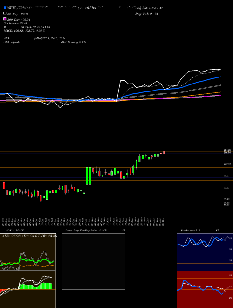The width and height of the screenshot is (233, 308).
Task: Click the 102.52 price axis label
Action: click(x=227, y=164)
